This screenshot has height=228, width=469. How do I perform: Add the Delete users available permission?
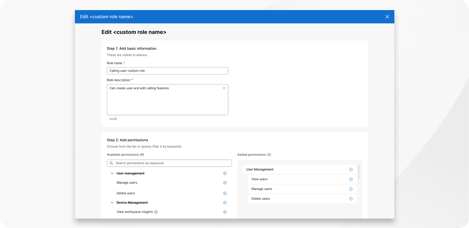225,193
